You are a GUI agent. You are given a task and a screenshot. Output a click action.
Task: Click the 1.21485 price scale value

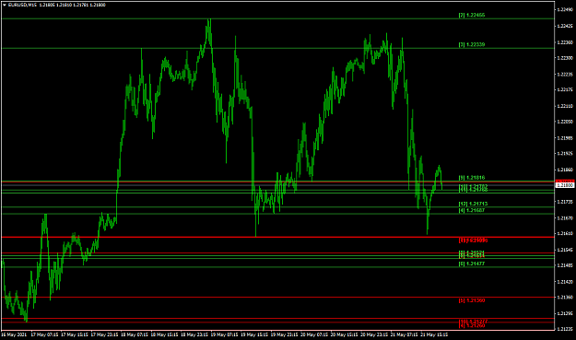565,265
